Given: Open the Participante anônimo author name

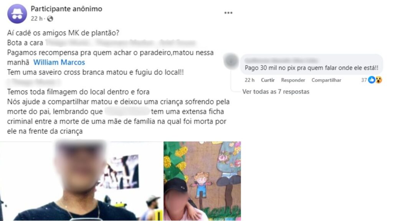Looking at the screenshot, I should pyautogui.click(x=66, y=9).
